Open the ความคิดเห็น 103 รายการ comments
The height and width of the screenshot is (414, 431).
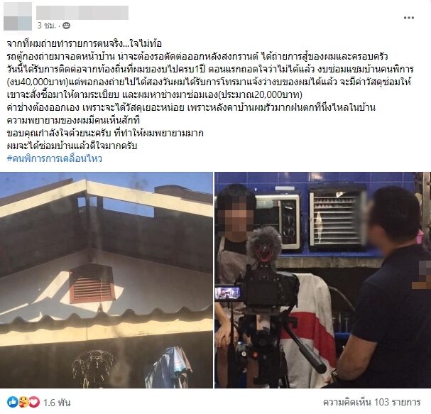371,402
